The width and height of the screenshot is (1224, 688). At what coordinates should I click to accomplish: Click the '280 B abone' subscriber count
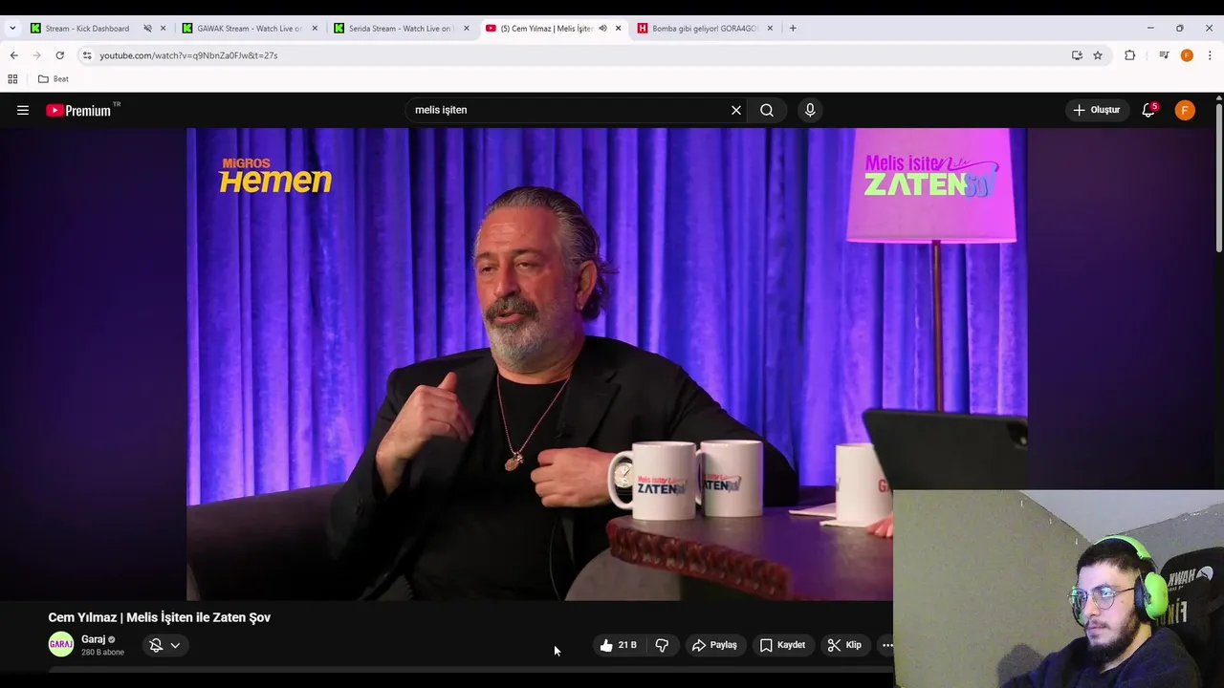tap(102, 653)
